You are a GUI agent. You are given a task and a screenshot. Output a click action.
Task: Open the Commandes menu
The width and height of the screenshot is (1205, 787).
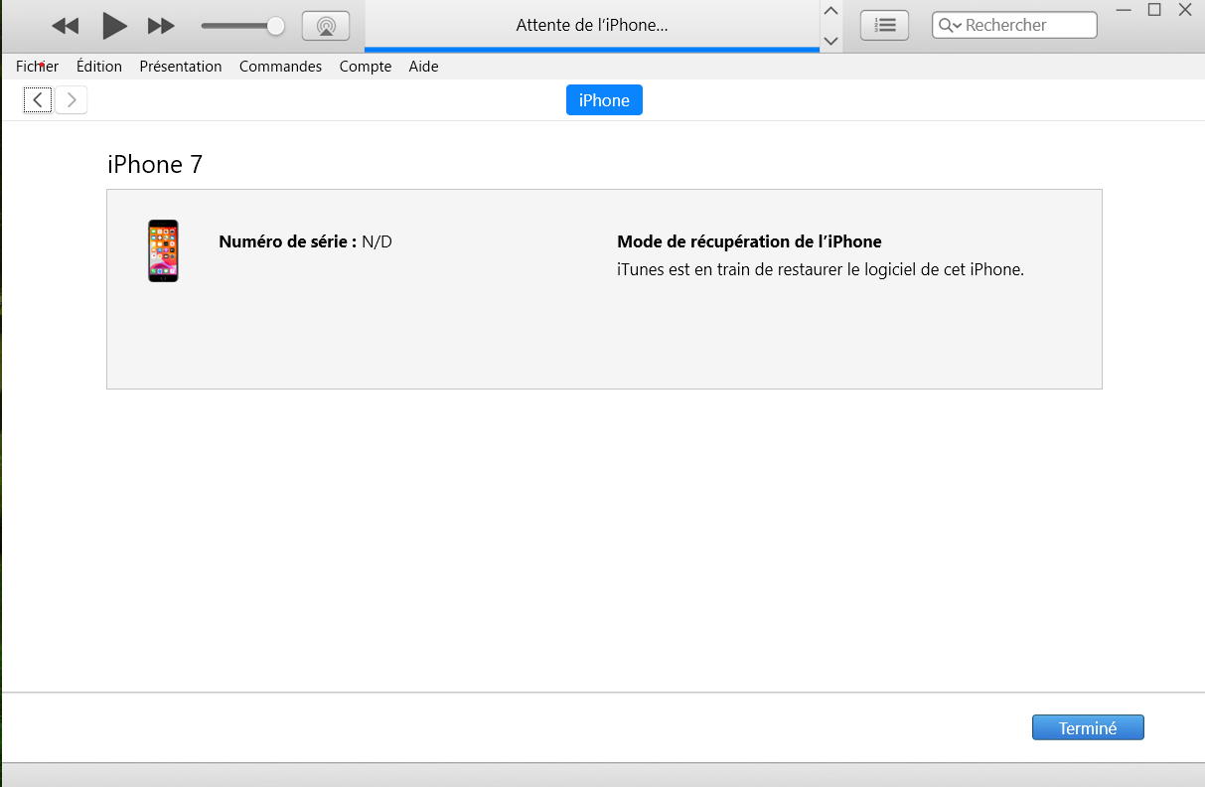click(280, 67)
